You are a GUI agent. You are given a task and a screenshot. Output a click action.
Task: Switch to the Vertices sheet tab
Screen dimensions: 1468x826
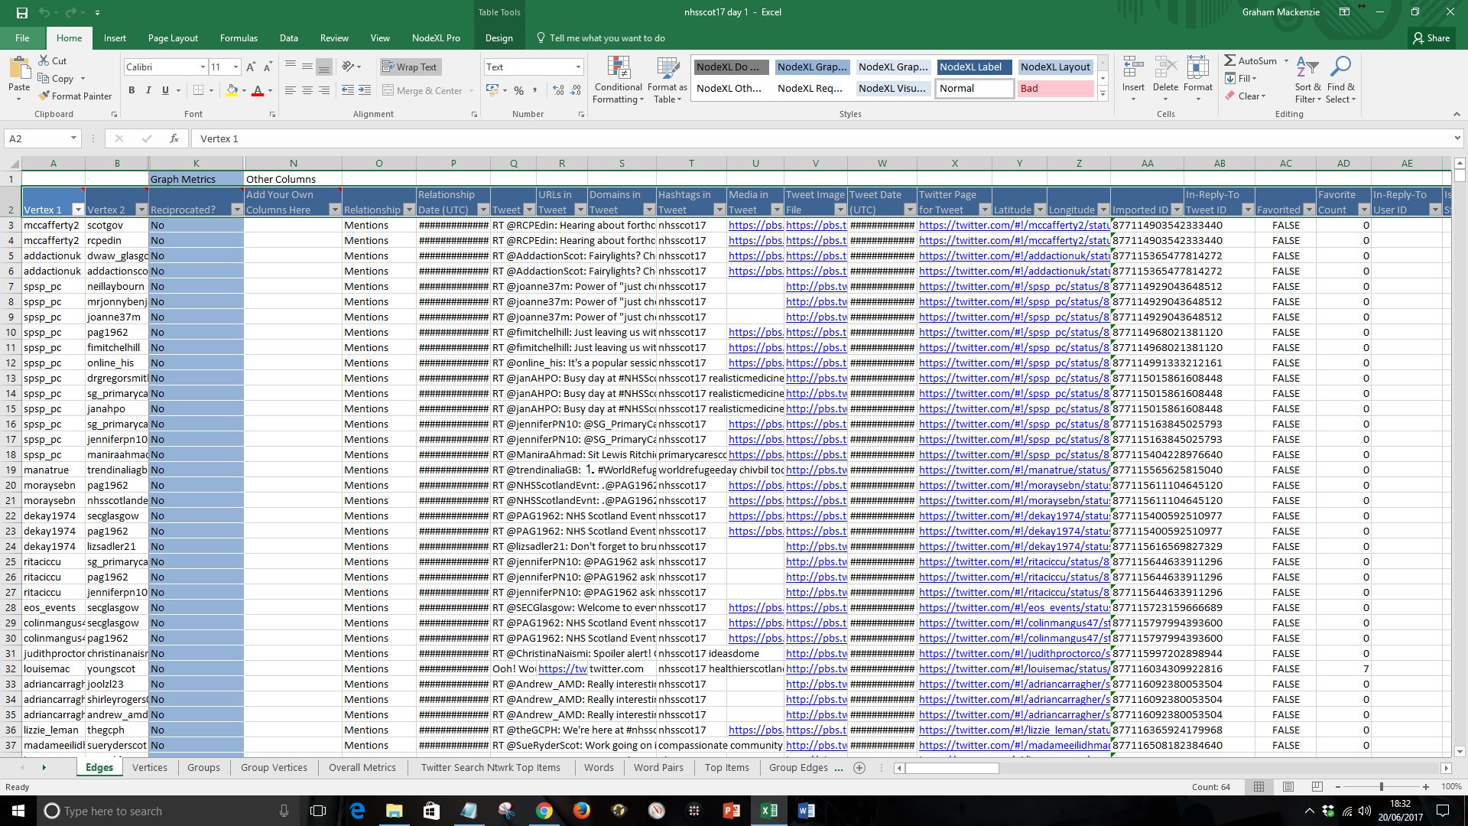click(149, 767)
